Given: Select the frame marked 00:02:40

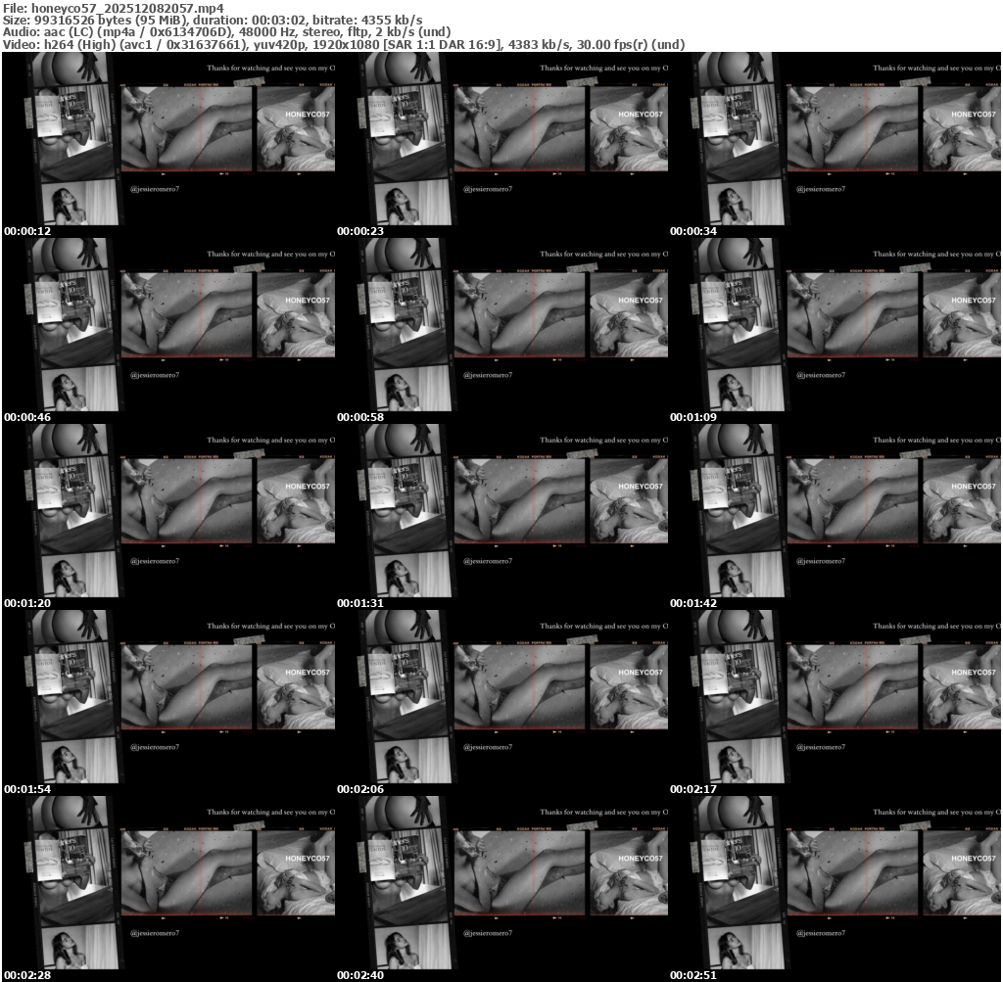Looking at the screenshot, I should tap(501, 888).
